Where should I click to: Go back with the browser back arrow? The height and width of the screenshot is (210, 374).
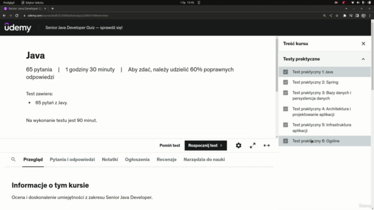pos(4,16)
